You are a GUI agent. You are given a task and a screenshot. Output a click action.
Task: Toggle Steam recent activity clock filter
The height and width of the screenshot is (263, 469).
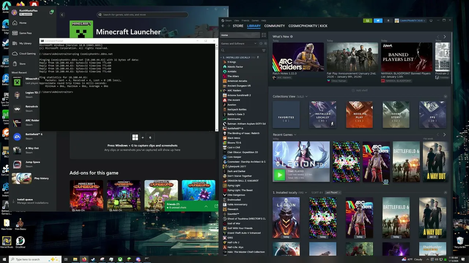(x=261, y=43)
